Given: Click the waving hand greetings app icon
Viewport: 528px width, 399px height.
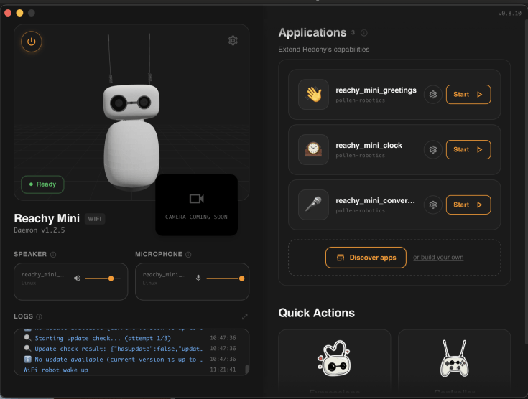Looking at the screenshot, I should [x=313, y=95].
